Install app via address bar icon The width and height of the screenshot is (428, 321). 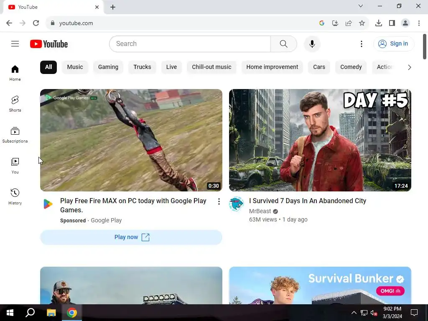click(335, 23)
